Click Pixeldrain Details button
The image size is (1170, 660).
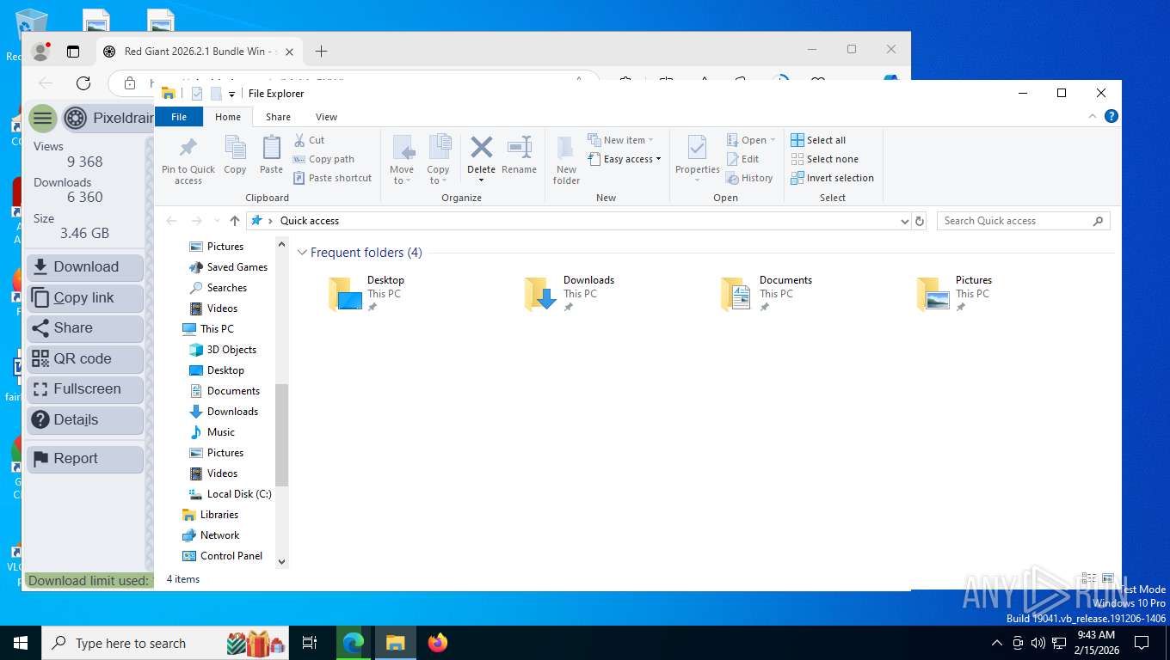click(x=85, y=420)
